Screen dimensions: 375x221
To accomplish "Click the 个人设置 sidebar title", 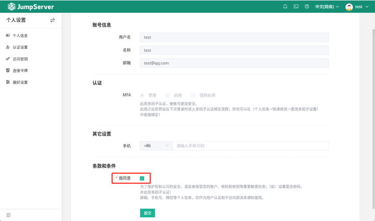I will click(x=16, y=20).
